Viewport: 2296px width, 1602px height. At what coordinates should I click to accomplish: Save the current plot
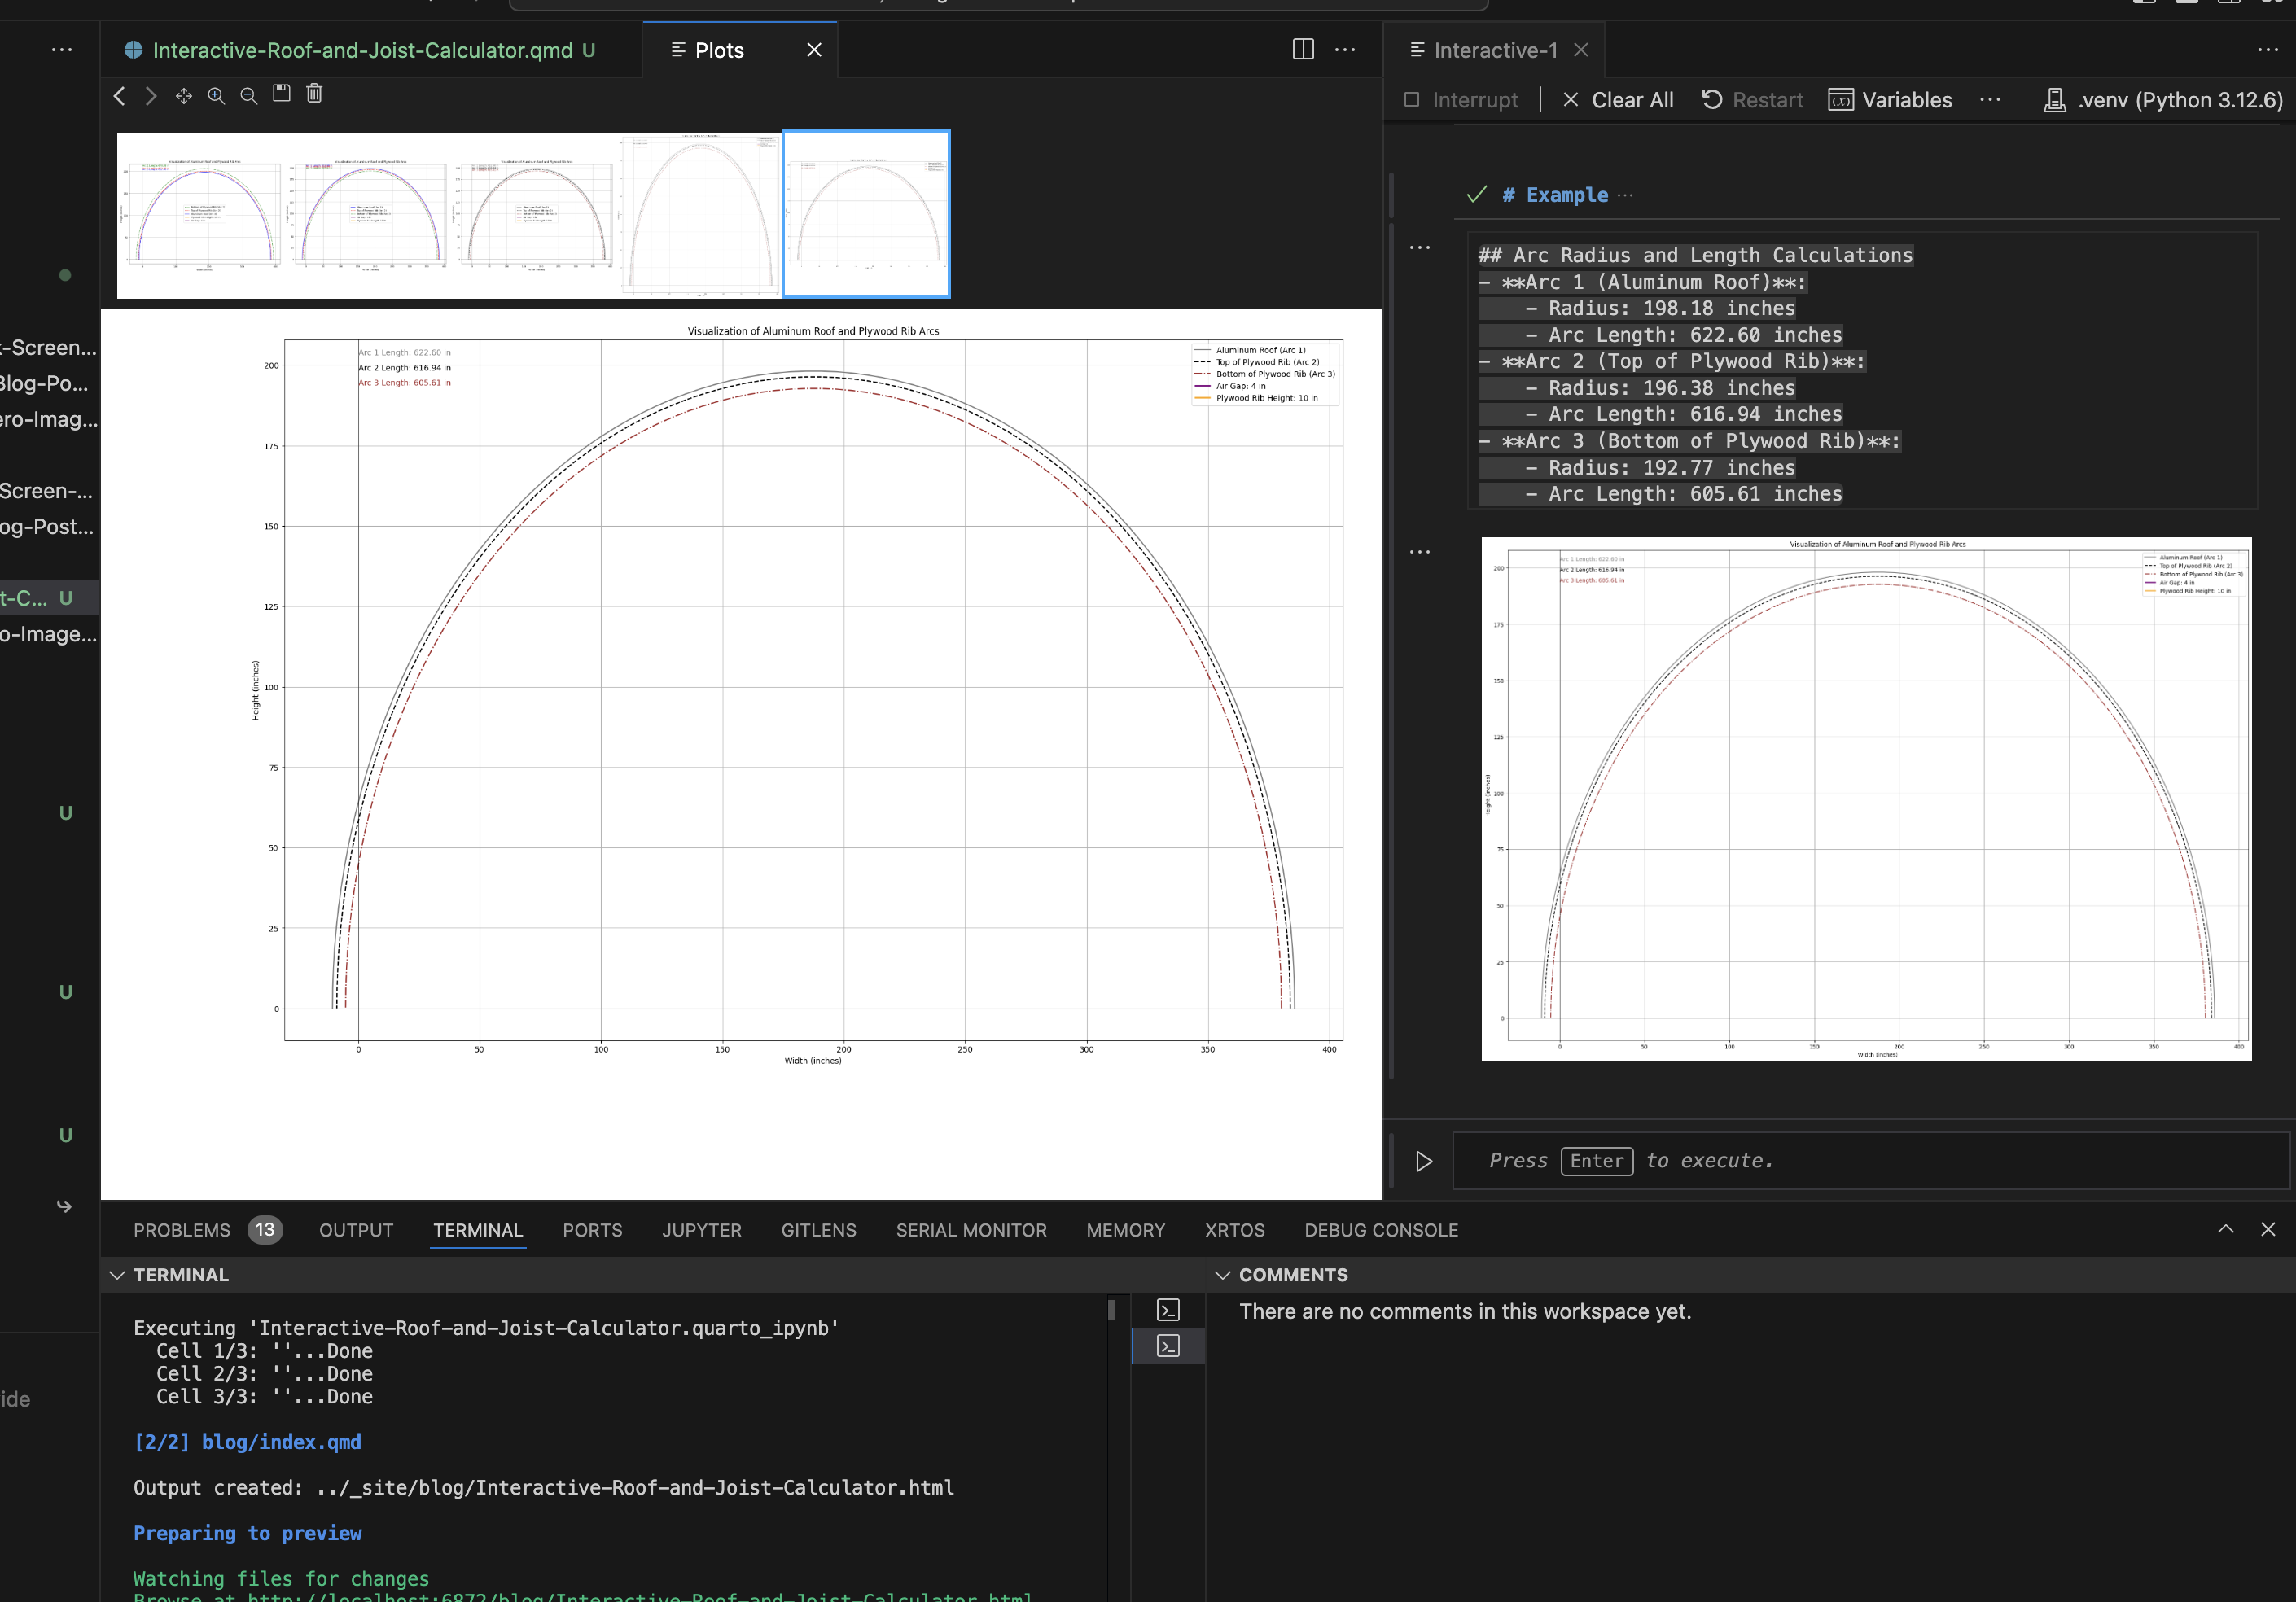[x=282, y=94]
